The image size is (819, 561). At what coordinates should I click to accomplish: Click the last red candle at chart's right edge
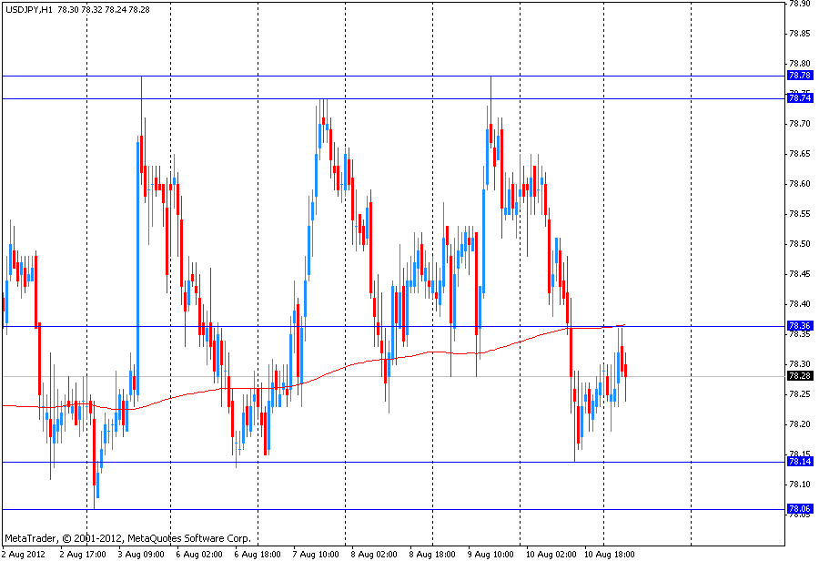click(x=625, y=370)
